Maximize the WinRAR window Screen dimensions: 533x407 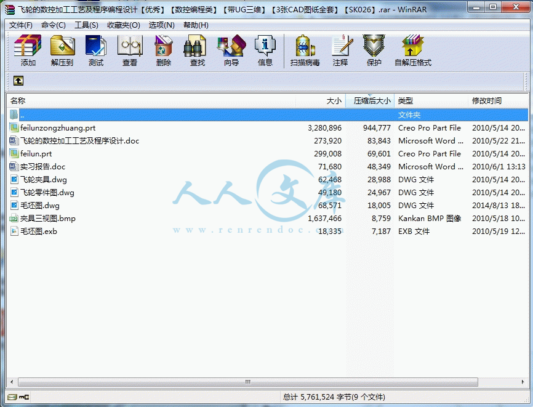point(493,7)
